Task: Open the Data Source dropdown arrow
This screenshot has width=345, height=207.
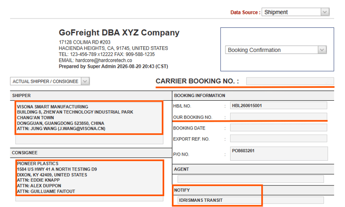Action: pyautogui.click(x=325, y=12)
